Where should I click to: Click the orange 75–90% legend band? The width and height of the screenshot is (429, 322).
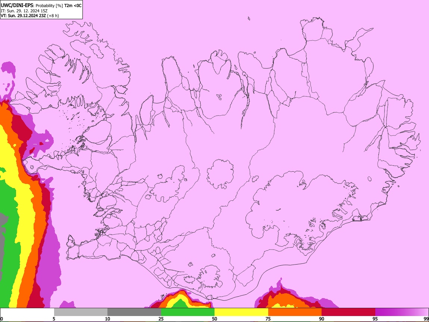295,312
